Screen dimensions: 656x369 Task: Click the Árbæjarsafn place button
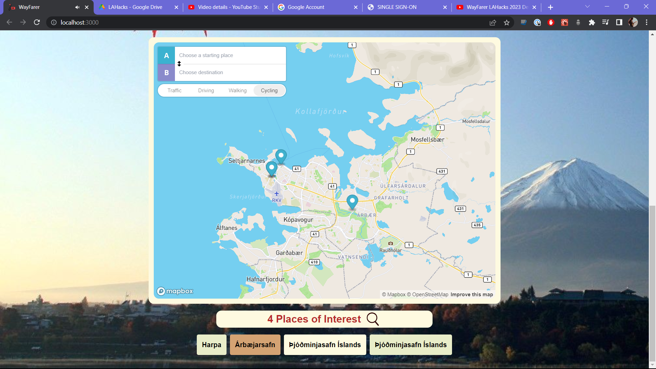(x=255, y=345)
